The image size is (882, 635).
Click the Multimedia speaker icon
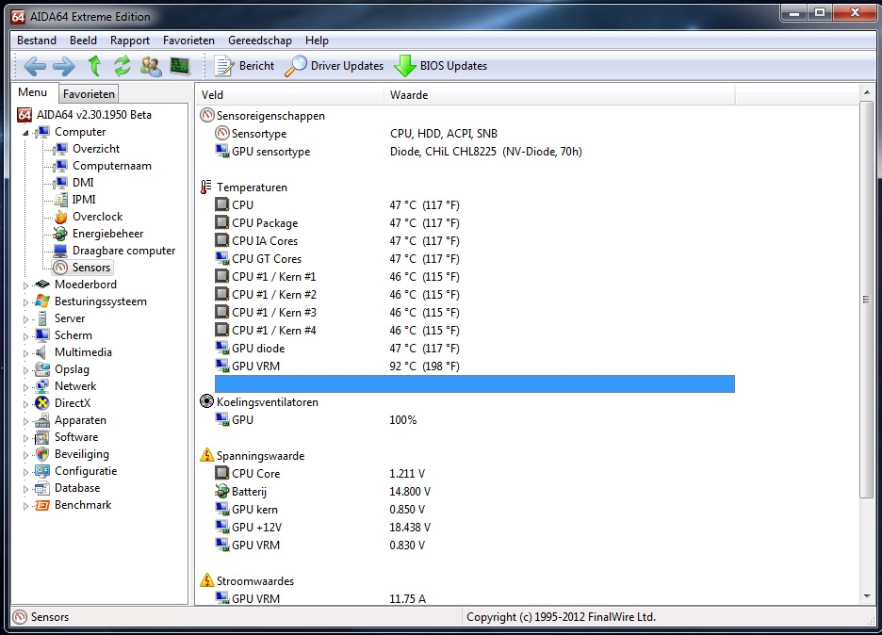pos(41,352)
